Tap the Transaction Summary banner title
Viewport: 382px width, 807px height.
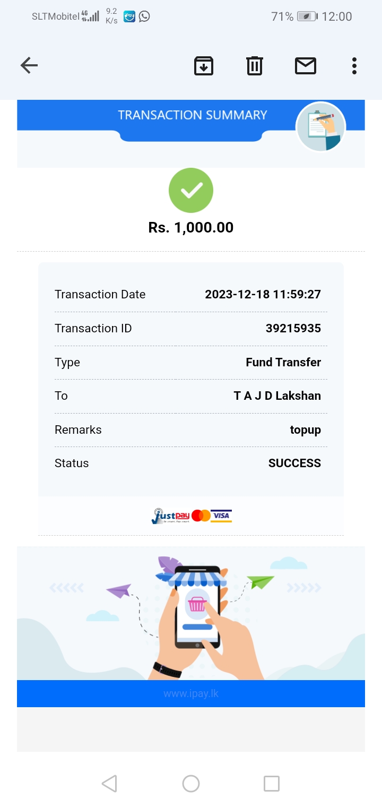click(x=192, y=115)
